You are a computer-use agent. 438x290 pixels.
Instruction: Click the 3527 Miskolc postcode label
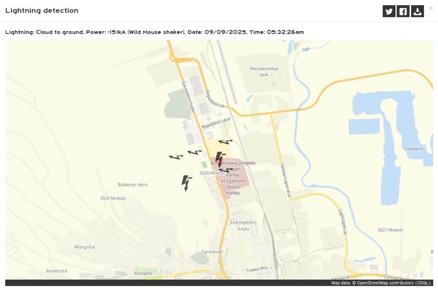click(391, 230)
